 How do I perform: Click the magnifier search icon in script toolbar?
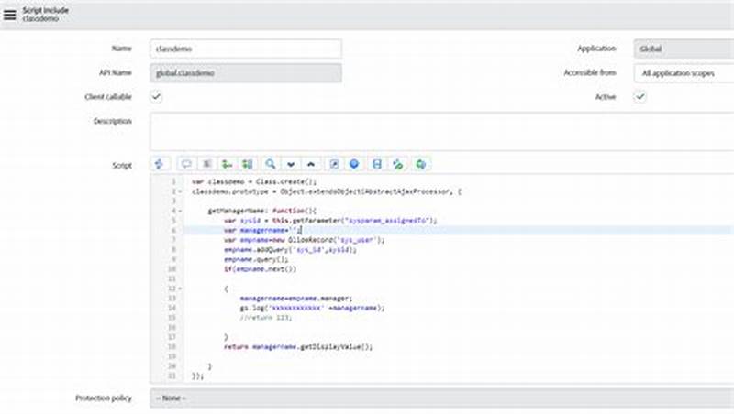pos(270,164)
